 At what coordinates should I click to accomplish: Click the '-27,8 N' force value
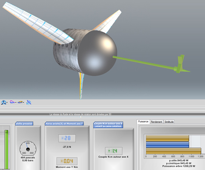tap(67, 147)
